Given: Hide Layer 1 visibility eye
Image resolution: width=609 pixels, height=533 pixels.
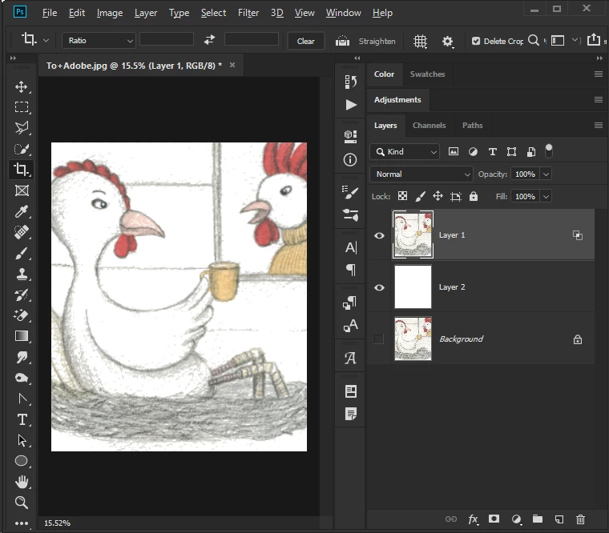Looking at the screenshot, I should 380,235.
